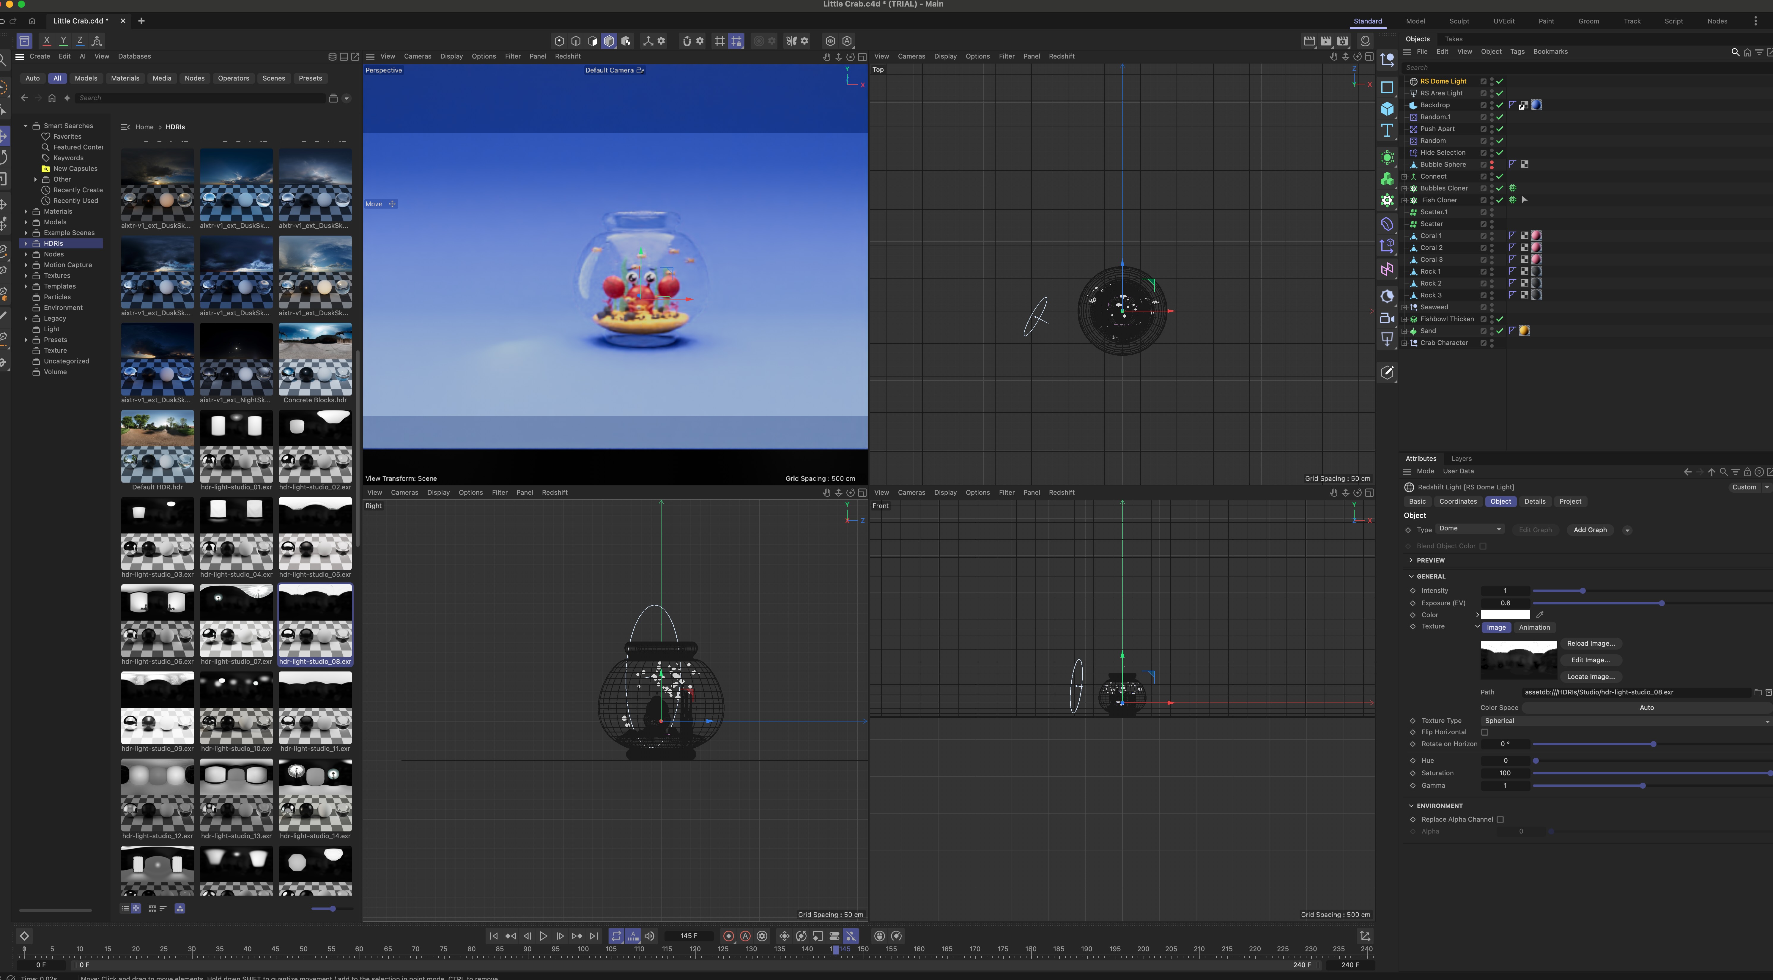Adjust the Intensity slider handle

(1583, 591)
